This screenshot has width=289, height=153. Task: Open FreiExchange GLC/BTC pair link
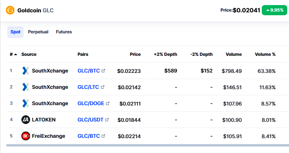[x=88, y=136]
